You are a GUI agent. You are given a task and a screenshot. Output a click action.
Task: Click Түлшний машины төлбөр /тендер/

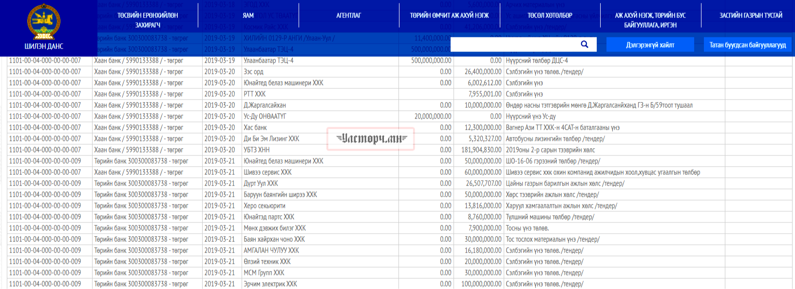coord(550,217)
